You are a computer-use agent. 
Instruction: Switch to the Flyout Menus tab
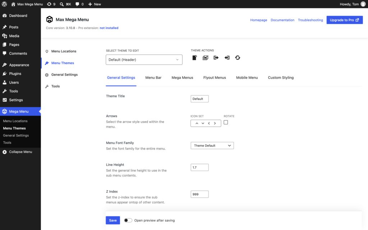click(x=215, y=78)
